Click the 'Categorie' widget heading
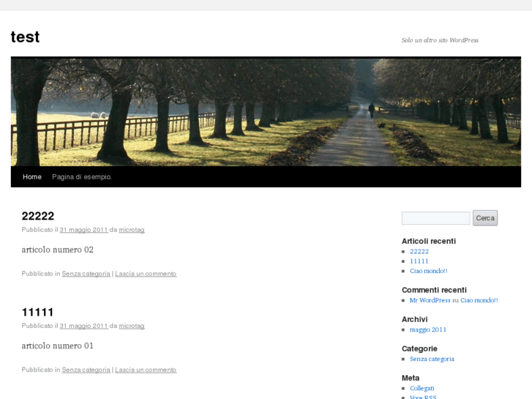532x399 pixels. click(419, 348)
